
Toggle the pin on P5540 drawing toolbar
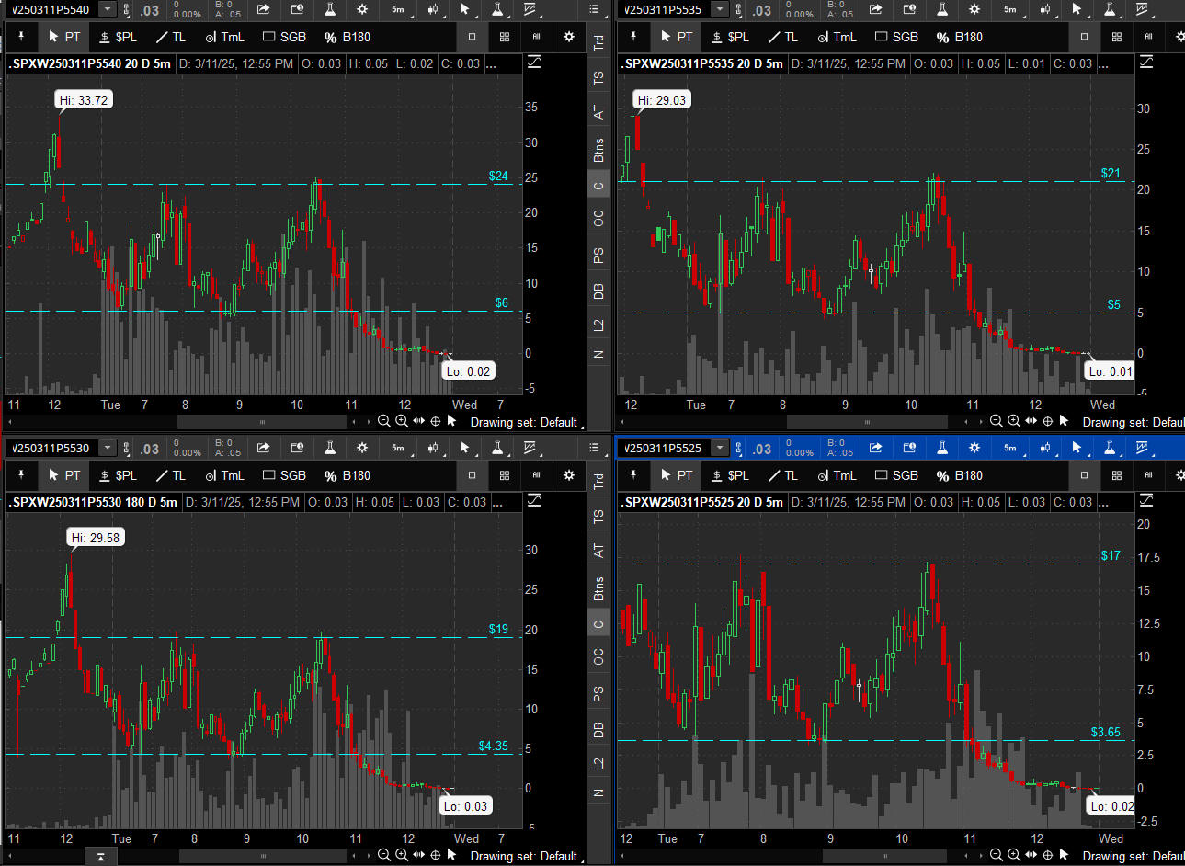(x=20, y=37)
